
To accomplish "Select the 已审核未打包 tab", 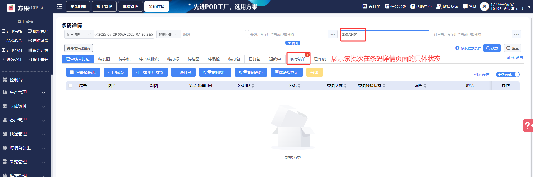I will 78,59.
